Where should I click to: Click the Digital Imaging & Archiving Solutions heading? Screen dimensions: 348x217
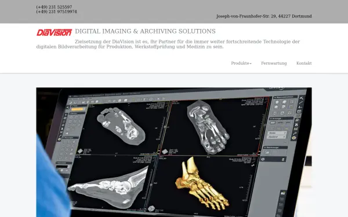pos(145,31)
